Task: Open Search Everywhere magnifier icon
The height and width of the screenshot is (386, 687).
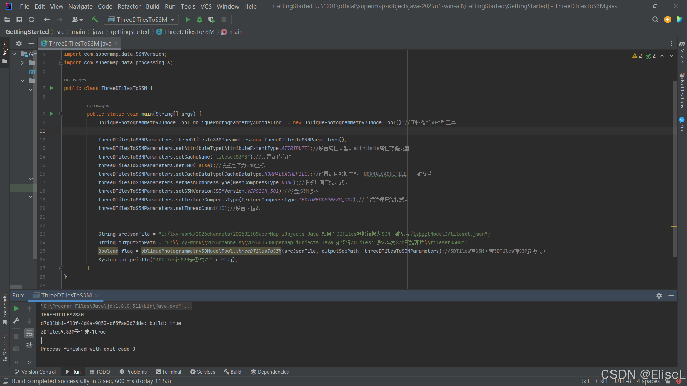Action: [655, 20]
